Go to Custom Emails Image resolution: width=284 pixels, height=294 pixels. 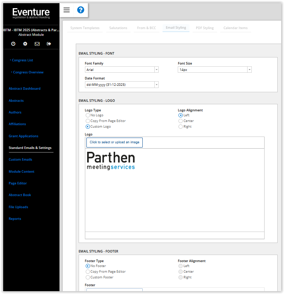click(21, 160)
